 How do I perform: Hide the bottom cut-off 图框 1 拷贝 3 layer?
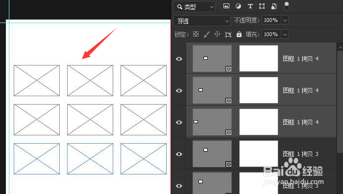tap(179, 186)
